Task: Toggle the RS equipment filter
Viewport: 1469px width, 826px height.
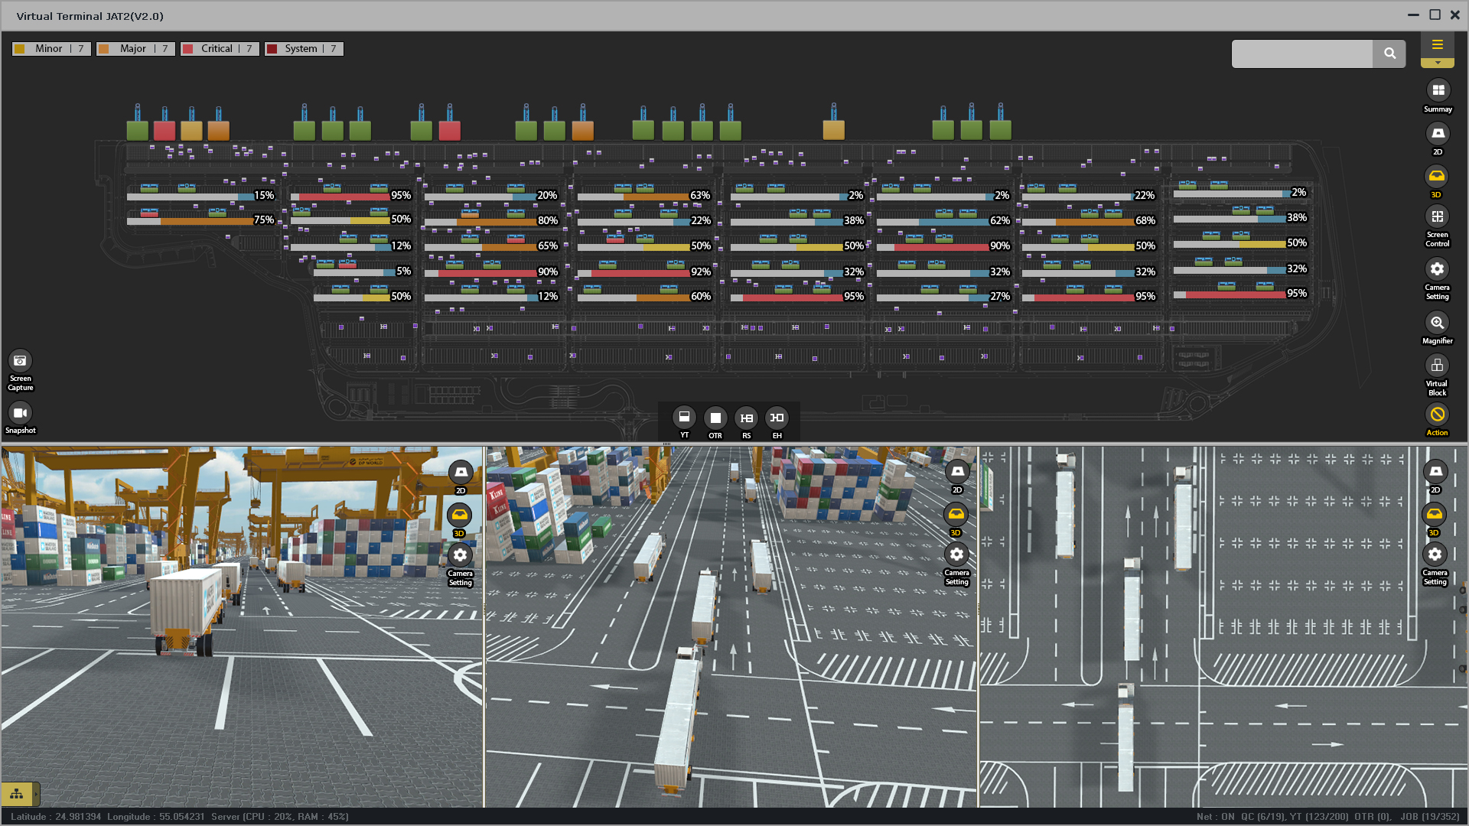Action: pyautogui.click(x=746, y=418)
